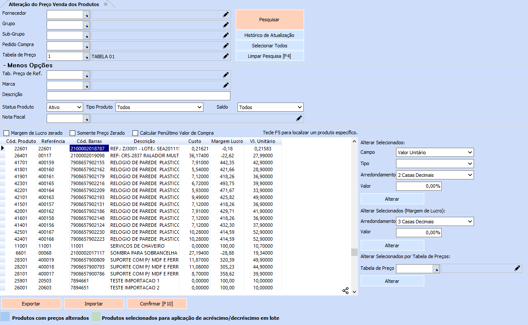Click the blue Produtos com preços alterados swatch
The height and width of the screenshot is (325, 528).
point(5,316)
